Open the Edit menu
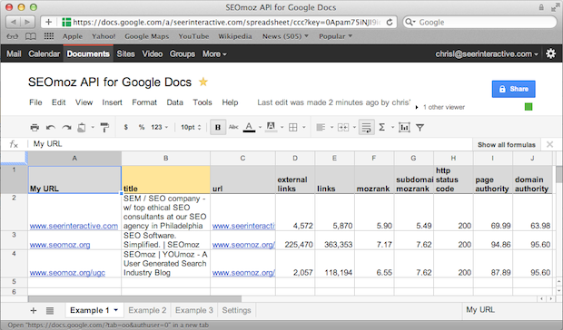 [x=58, y=102]
